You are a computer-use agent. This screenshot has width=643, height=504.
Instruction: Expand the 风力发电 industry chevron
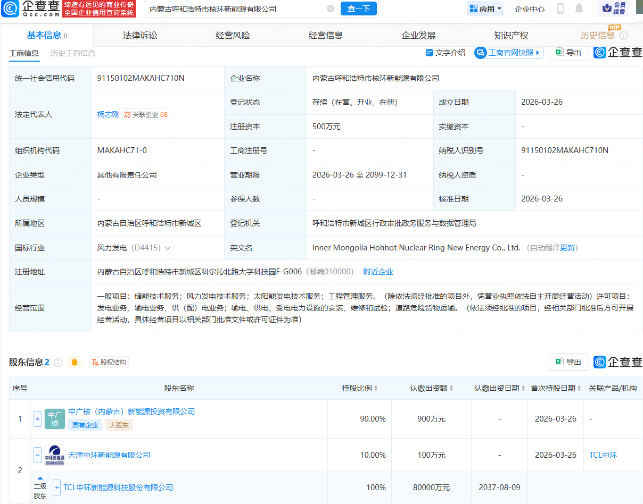pos(168,248)
